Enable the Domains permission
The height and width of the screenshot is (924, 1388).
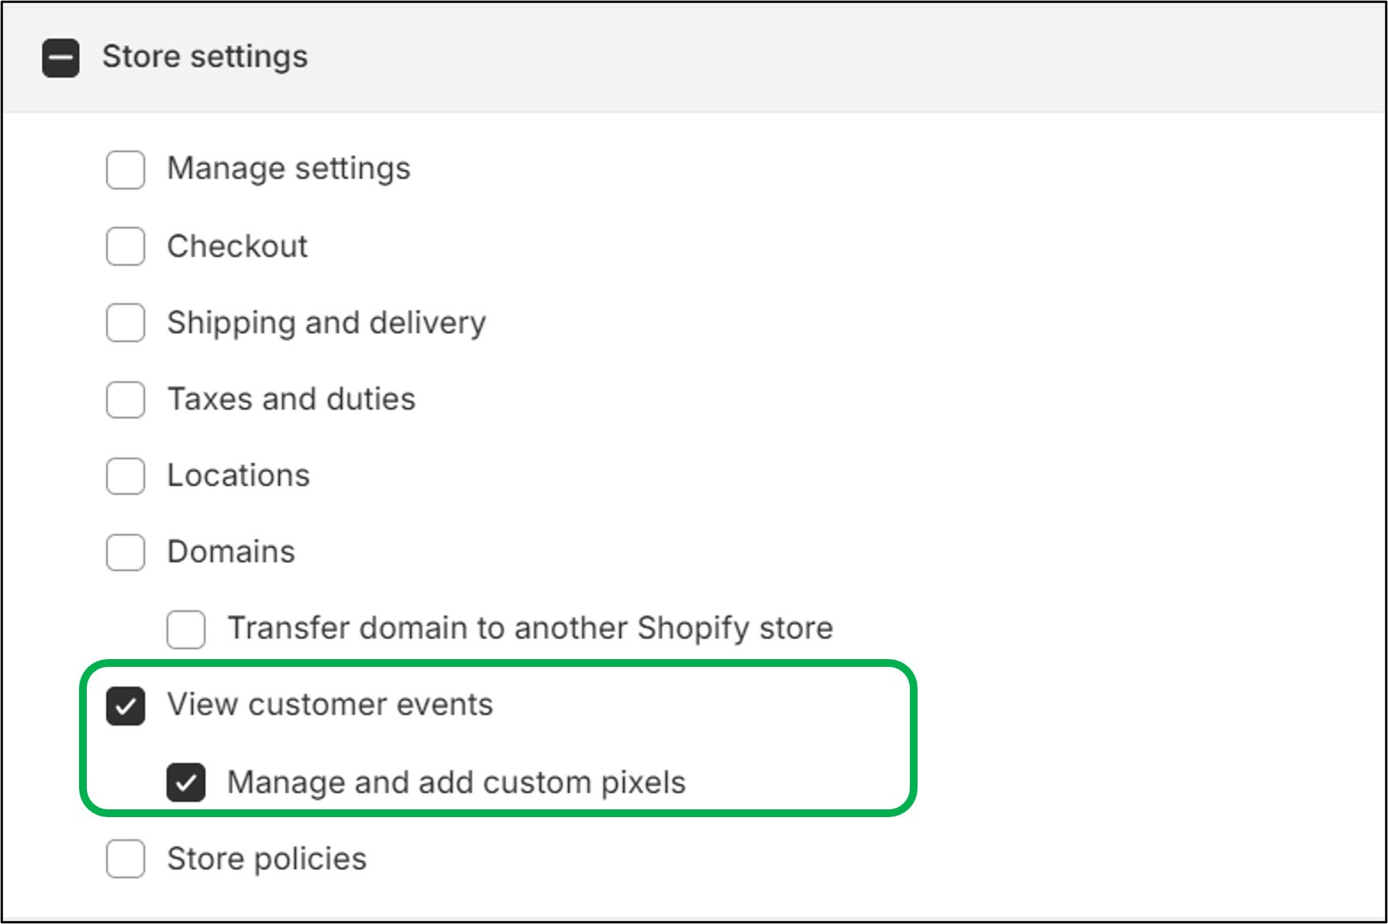point(124,552)
